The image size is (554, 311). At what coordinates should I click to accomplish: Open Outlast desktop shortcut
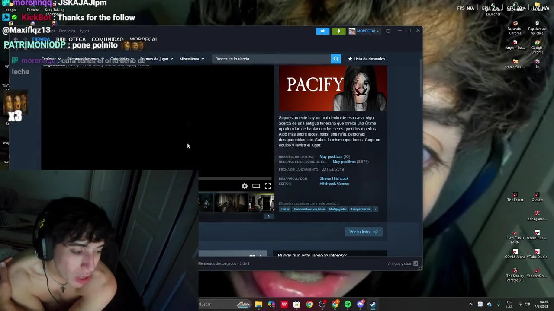(x=537, y=197)
